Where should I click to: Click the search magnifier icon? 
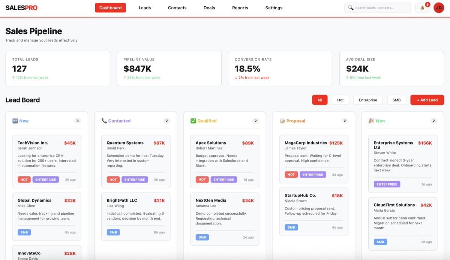[x=350, y=7]
